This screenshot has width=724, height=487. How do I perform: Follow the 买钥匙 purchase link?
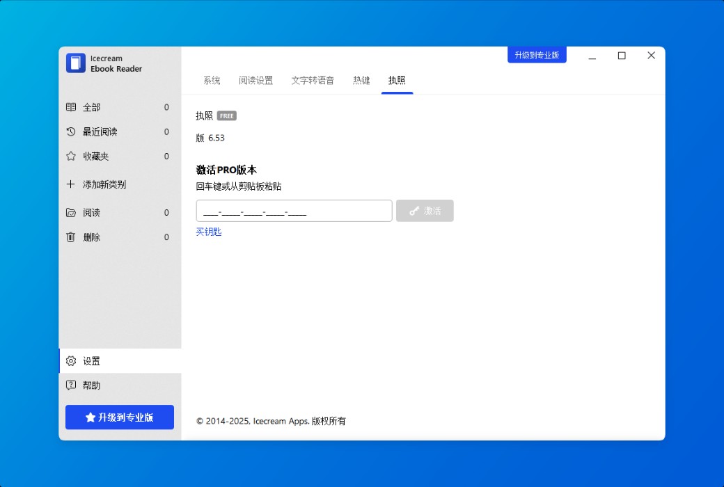tap(209, 232)
